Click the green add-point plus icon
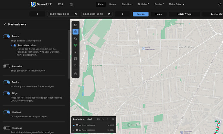 (x=76, y=45)
